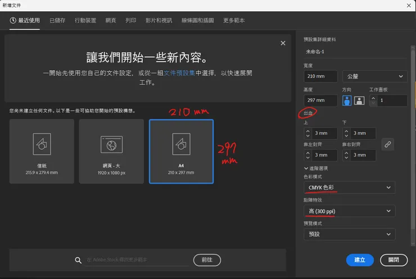Switch to the 網頁 tab
Screen dimensions: 416x279
[111, 20]
